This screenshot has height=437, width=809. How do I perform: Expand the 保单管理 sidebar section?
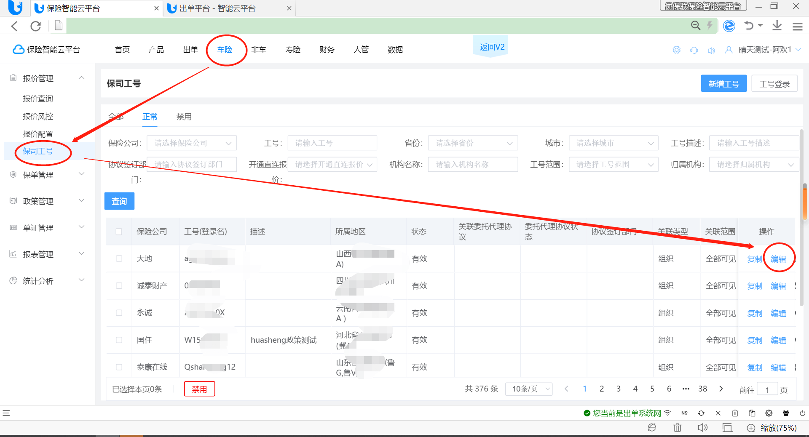point(47,175)
